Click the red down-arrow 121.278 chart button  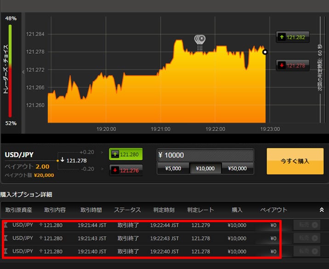pos(293,66)
